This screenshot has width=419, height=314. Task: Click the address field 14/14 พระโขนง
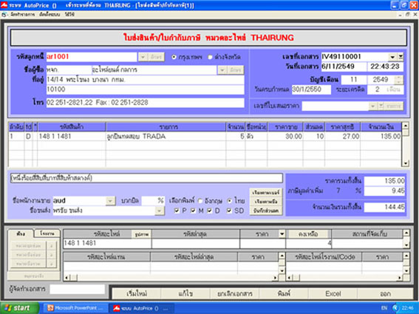[x=145, y=80]
